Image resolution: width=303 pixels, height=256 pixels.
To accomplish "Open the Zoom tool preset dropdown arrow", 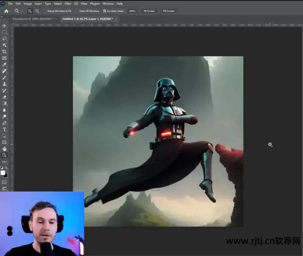I will click(22, 11).
